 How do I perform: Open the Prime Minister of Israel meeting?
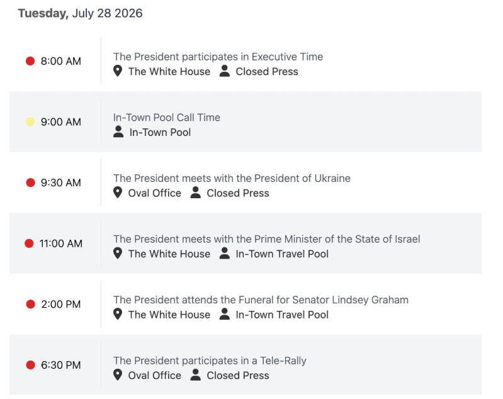[x=266, y=239]
